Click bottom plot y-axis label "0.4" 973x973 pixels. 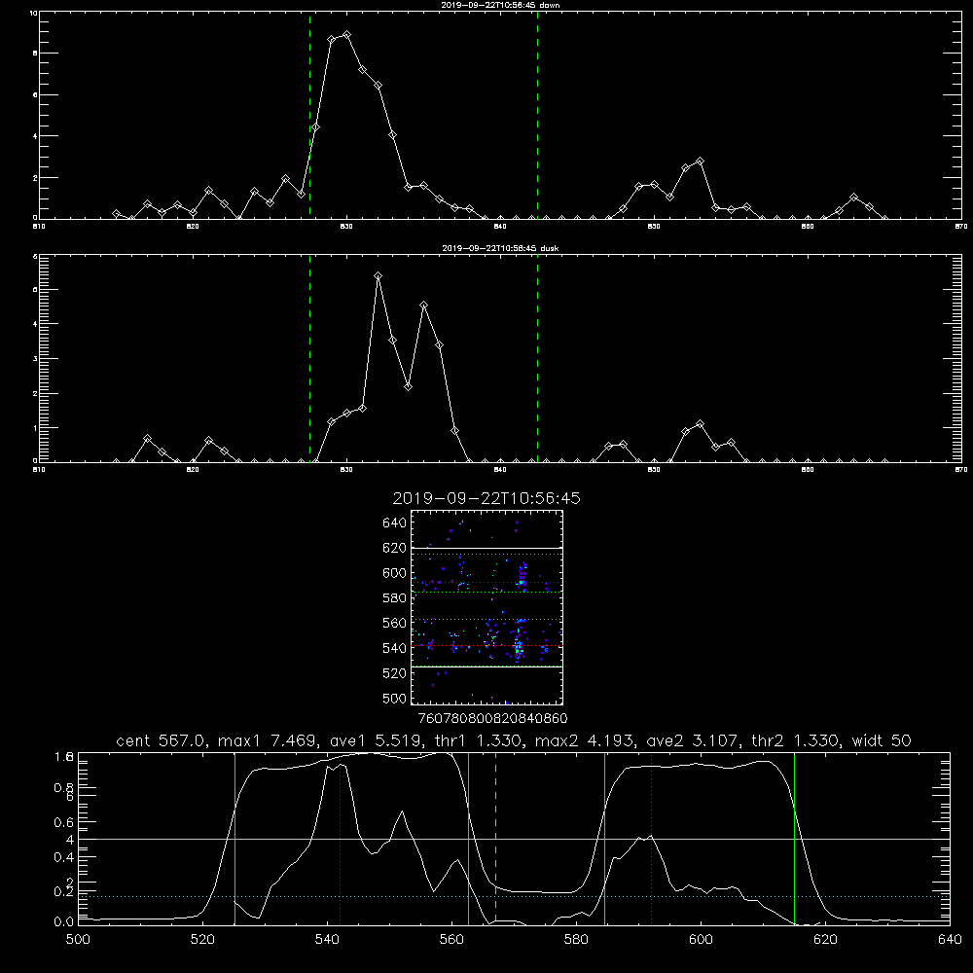click(x=64, y=857)
